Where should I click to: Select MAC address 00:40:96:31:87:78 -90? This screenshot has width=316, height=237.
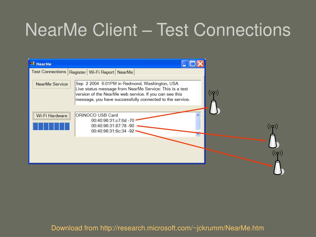(x=113, y=126)
